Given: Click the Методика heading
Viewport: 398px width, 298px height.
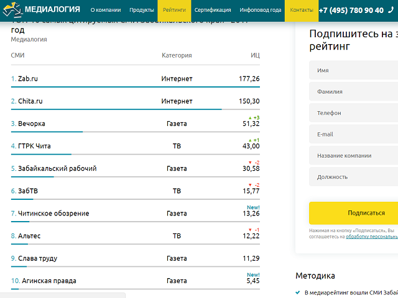Looking at the screenshot, I should click(x=315, y=276).
